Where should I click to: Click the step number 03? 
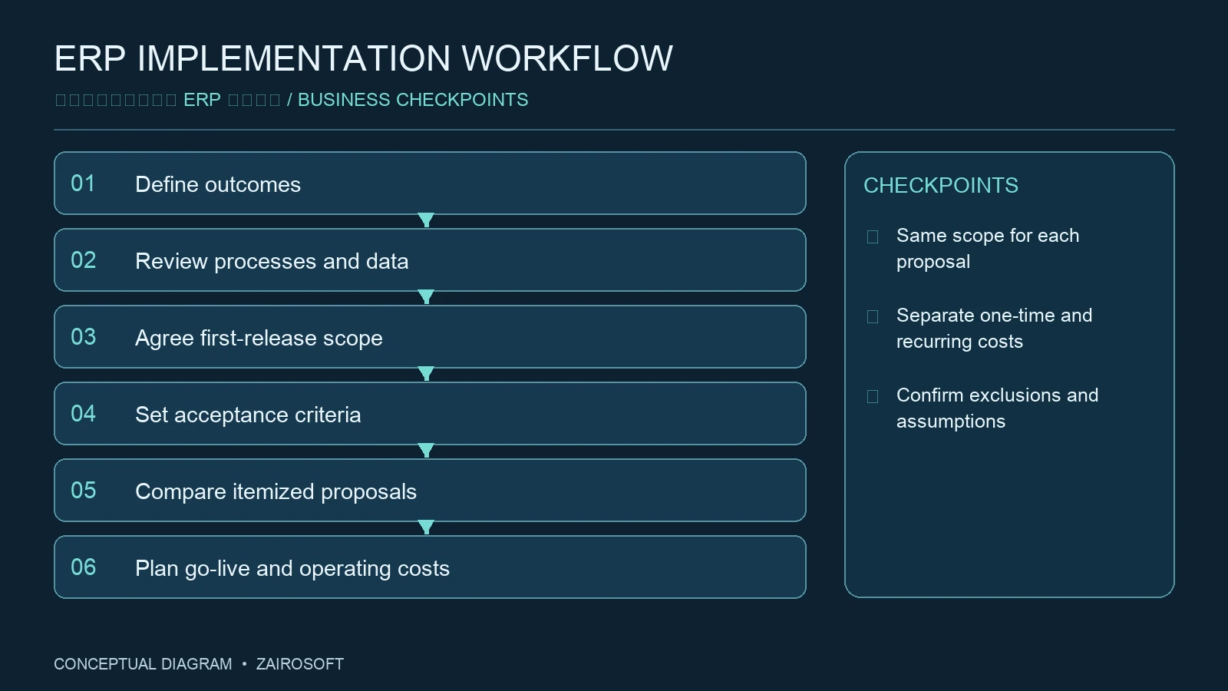(83, 337)
